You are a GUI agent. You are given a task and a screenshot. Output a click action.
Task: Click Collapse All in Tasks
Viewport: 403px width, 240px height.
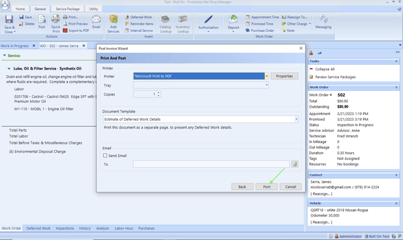click(325, 69)
